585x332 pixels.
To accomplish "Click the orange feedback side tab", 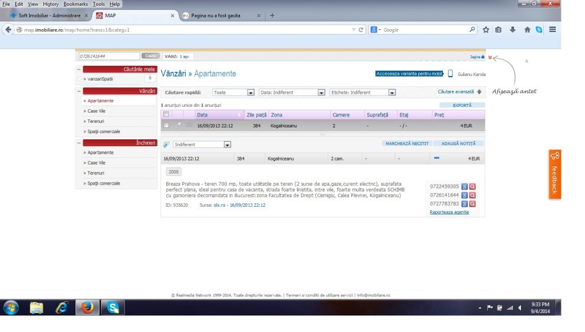I will [554, 174].
